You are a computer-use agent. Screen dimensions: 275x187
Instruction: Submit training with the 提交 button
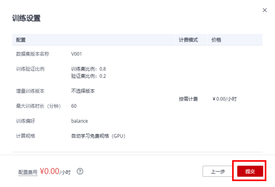(x=250, y=171)
